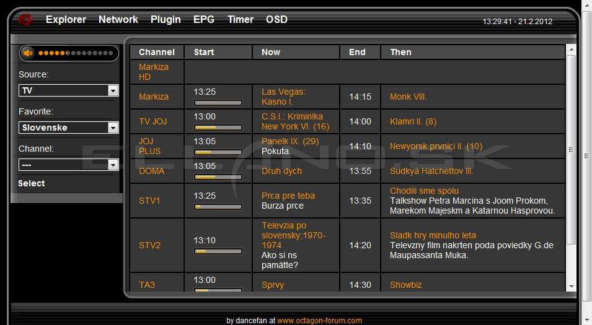
Task: Open Chodili sme spolu programme
Action: (x=424, y=191)
